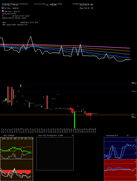Click the 'Intra Day Trading Price & MR' title
Image resolution: width=137 pixels, height=181 pixels.
[50, 135]
